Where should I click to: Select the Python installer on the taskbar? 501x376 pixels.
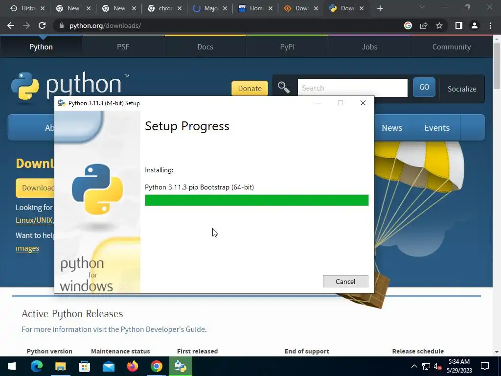pyautogui.click(x=180, y=366)
